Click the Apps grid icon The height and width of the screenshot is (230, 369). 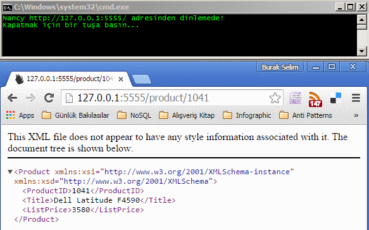[x=10, y=115]
